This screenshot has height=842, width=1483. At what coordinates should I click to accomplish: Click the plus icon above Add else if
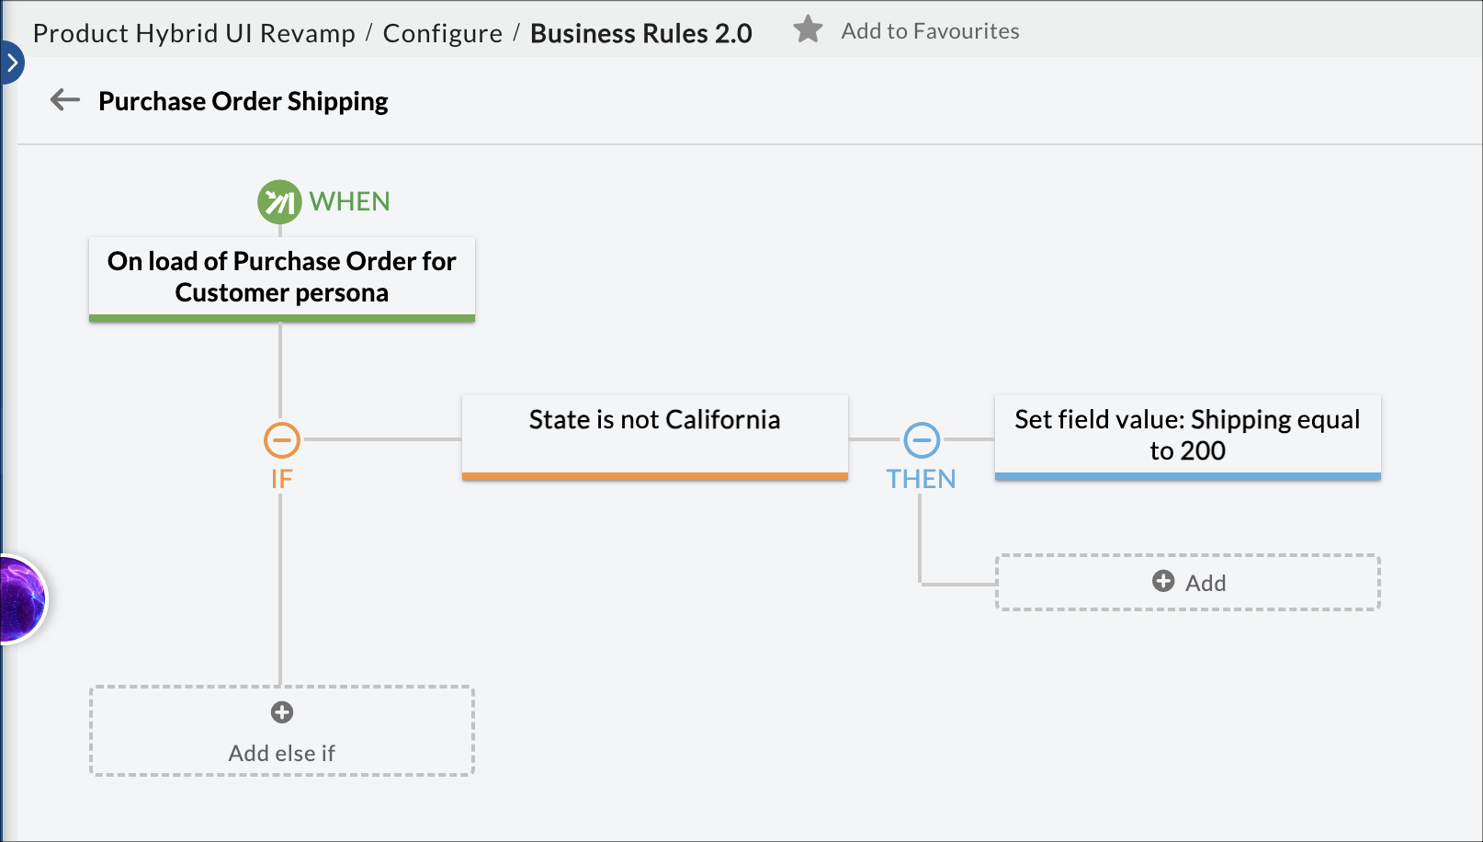pyautogui.click(x=282, y=712)
